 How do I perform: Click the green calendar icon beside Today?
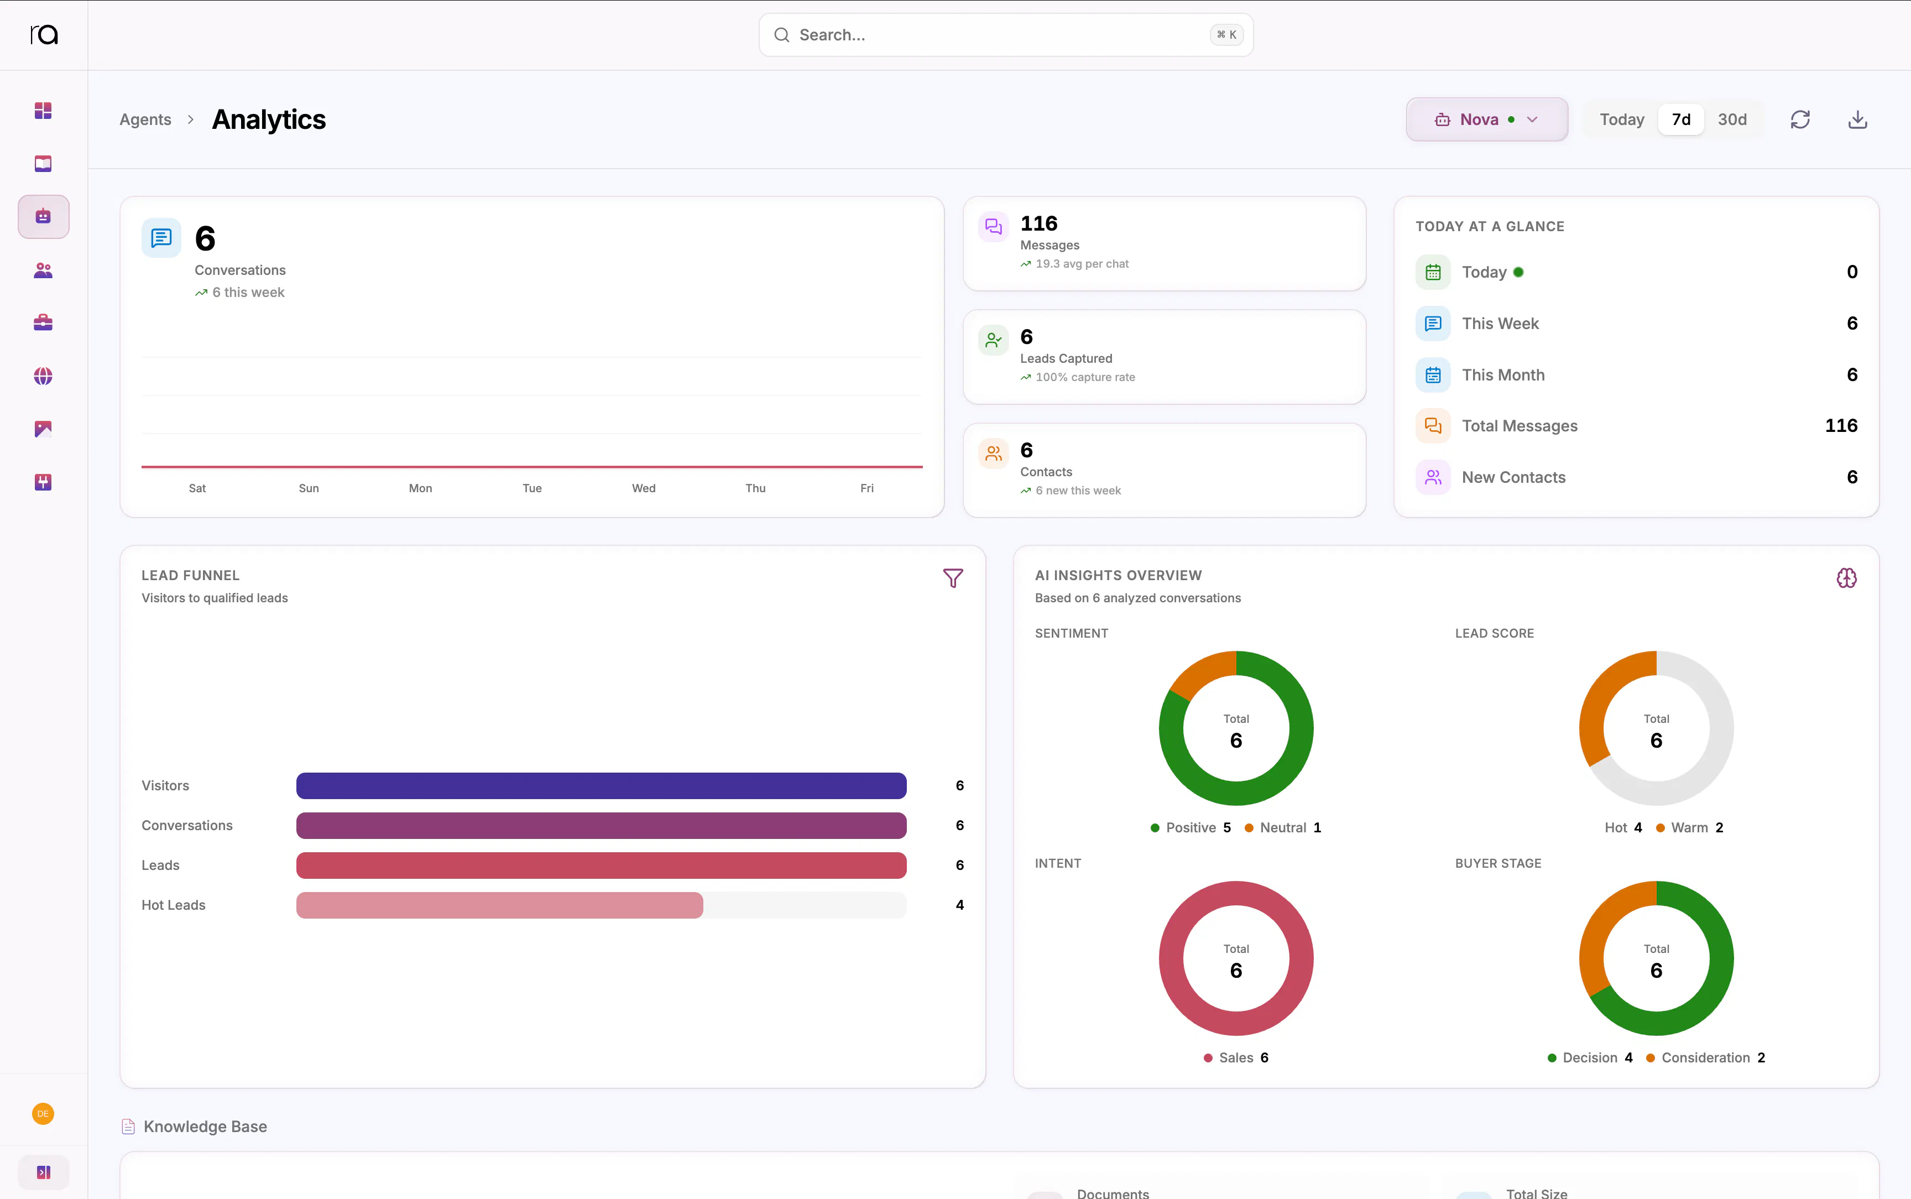pos(1433,272)
